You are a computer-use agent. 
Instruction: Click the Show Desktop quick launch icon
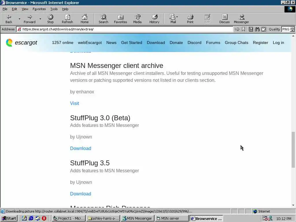[x=24, y=219]
